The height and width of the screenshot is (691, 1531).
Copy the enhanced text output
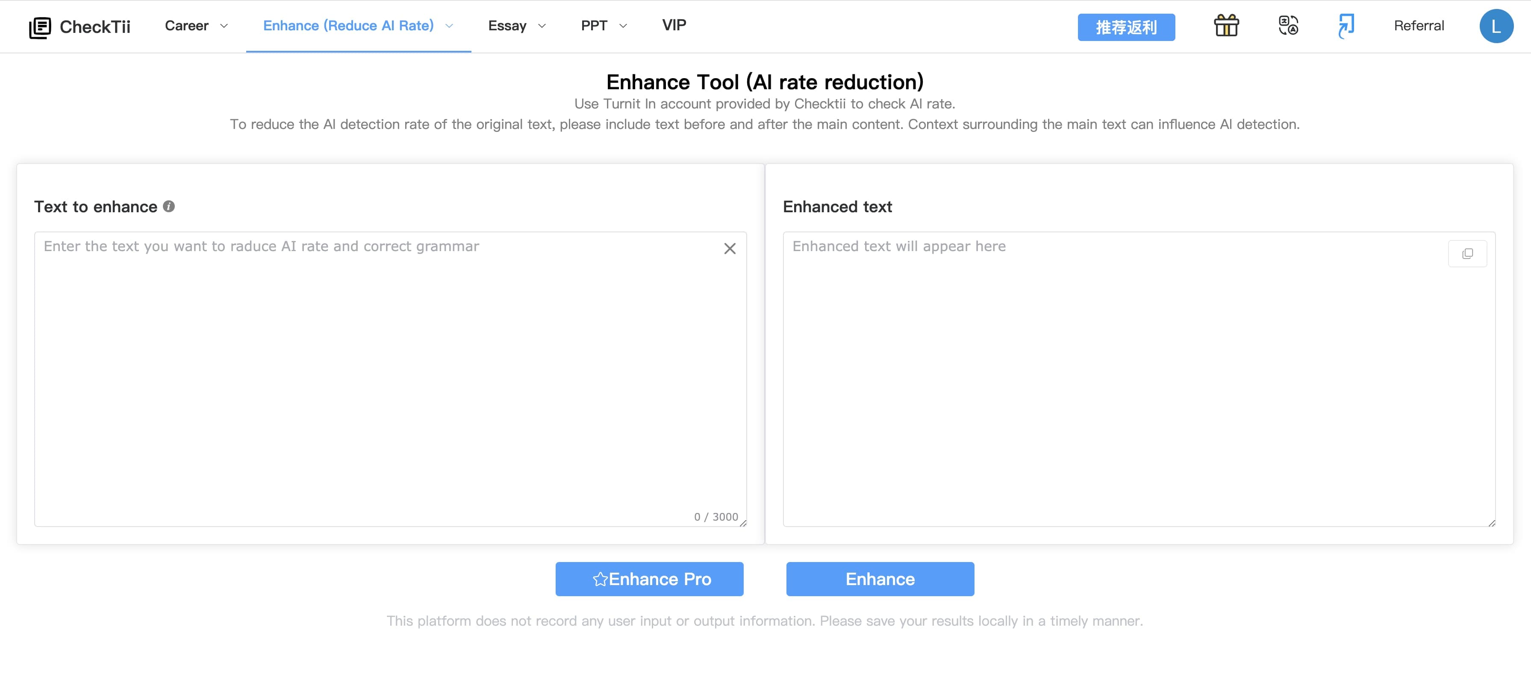(x=1467, y=254)
